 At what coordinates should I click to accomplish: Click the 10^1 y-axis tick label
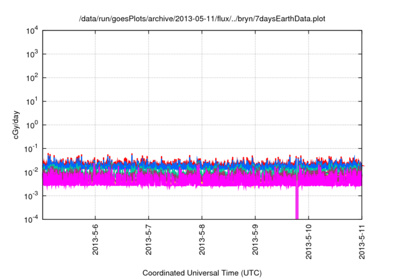pos(32,102)
